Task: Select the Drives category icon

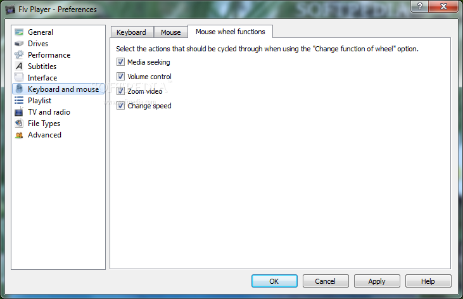Action: [19, 44]
